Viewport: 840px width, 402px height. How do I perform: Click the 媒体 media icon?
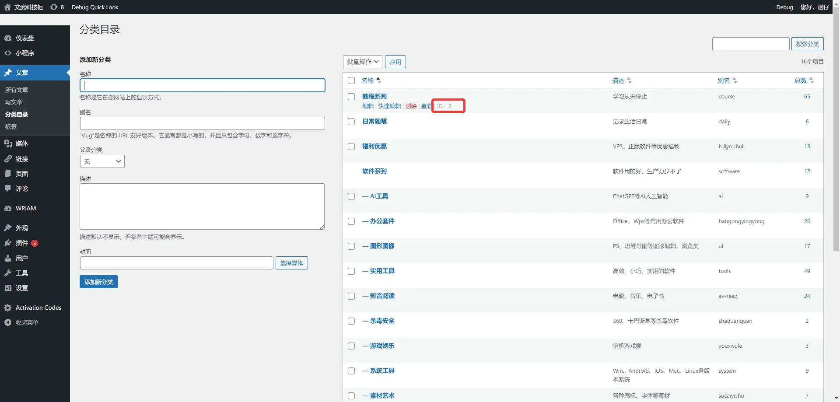click(8, 143)
